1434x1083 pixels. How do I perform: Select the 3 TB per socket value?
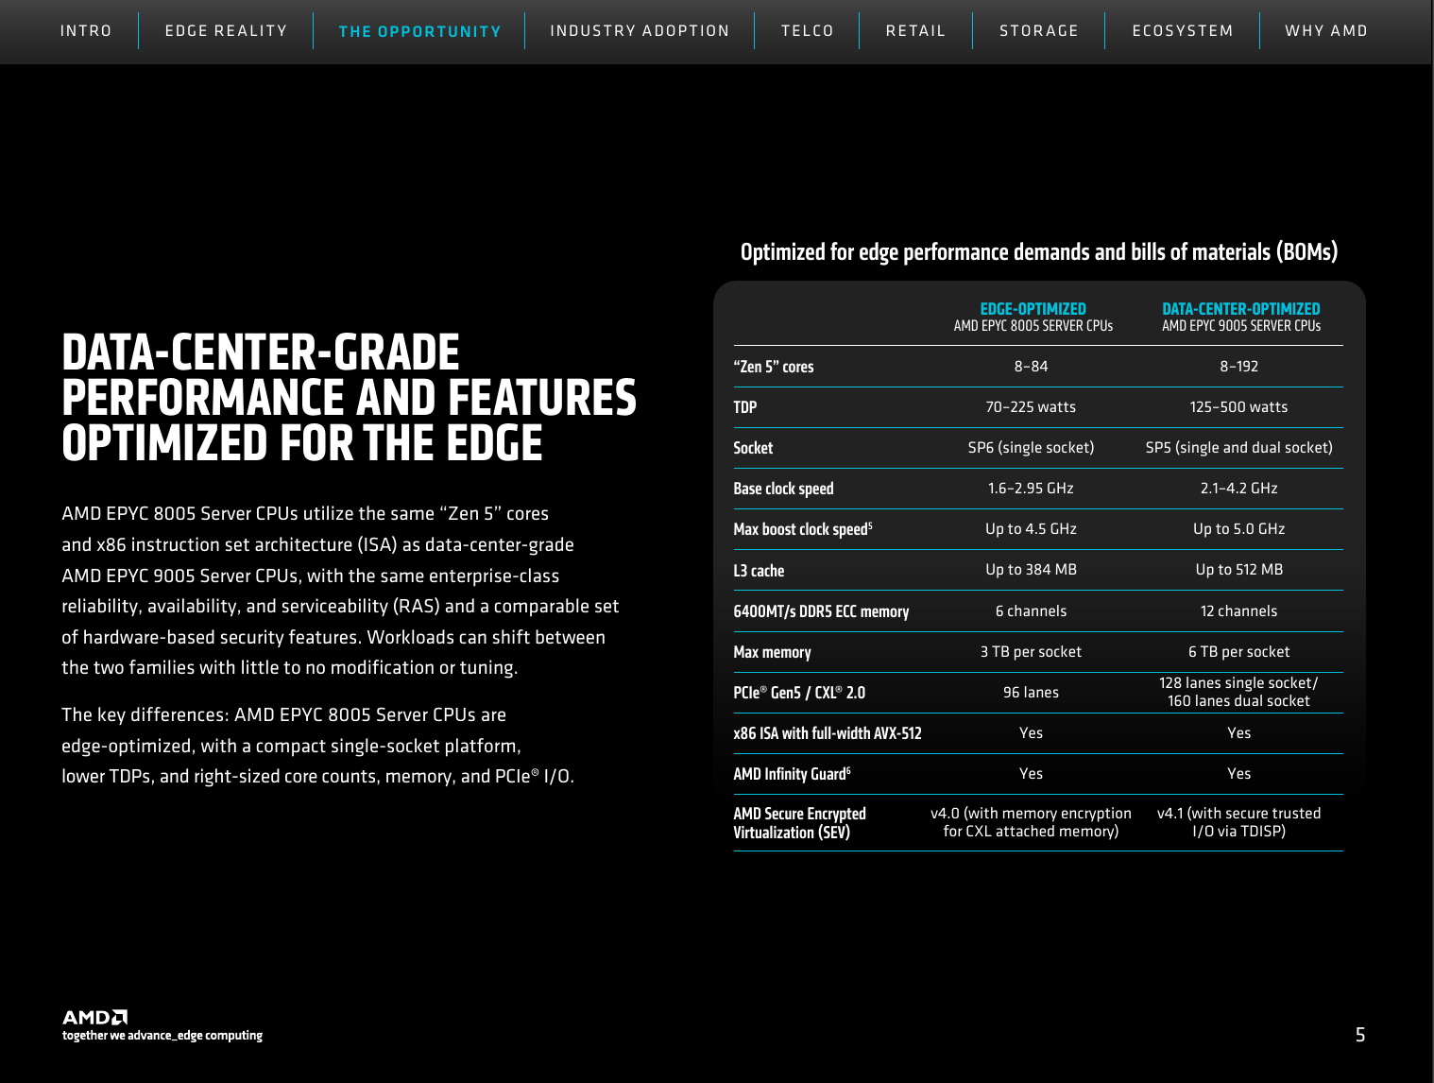[1031, 652]
